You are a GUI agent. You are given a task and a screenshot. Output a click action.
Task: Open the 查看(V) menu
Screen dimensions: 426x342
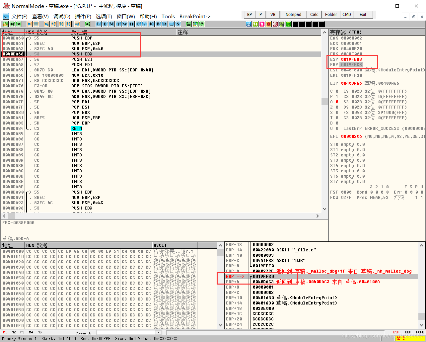point(40,16)
